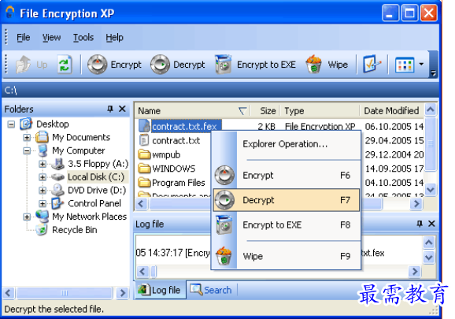Select the contract.txt.fex file

184,127
